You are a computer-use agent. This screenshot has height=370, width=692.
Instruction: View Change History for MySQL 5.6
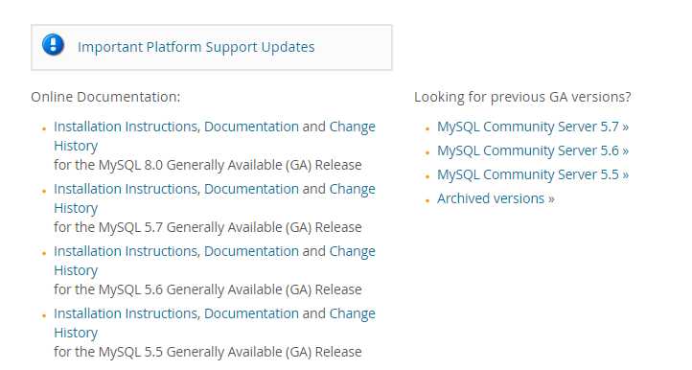(x=352, y=251)
